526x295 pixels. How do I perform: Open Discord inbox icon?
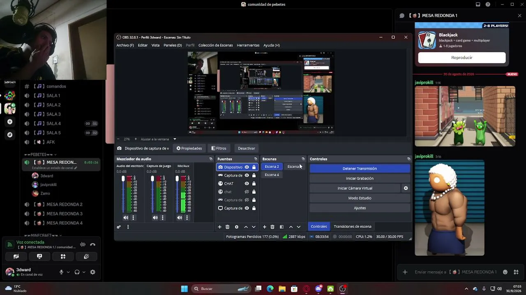[478, 5]
